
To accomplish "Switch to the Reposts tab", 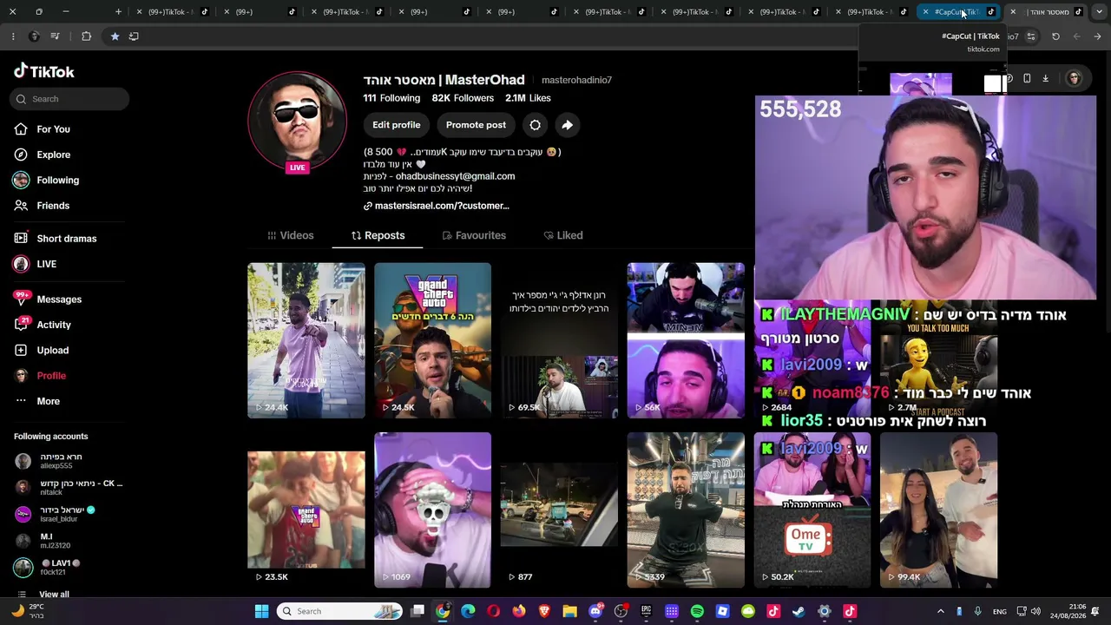I will (x=378, y=235).
